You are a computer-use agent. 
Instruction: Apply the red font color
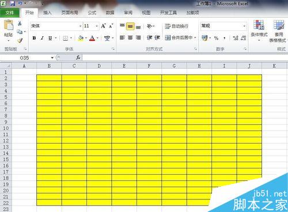pyautogui.click(x=92, y=38)
